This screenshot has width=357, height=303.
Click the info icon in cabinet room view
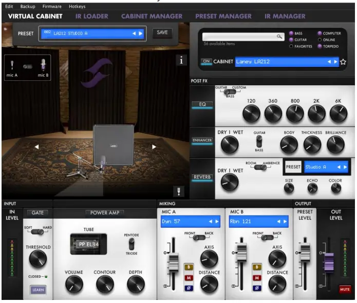(x=181, y=61)
